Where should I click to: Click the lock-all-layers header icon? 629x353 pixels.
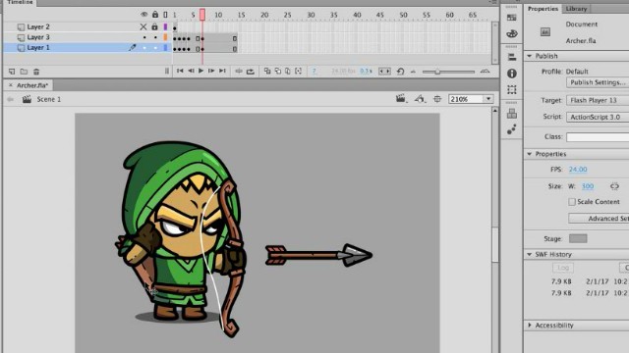(155, 15)
